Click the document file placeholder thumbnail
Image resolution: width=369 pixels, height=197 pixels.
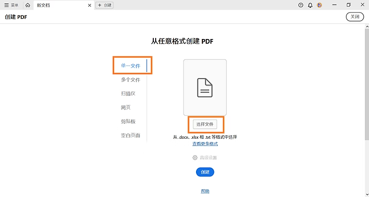pyautogui.click(x=205, y=87)
